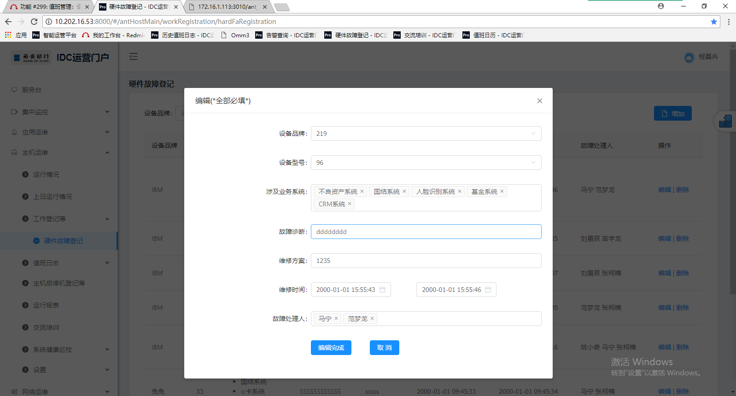Open Chrome menu three dots

[x=729, y=22]
